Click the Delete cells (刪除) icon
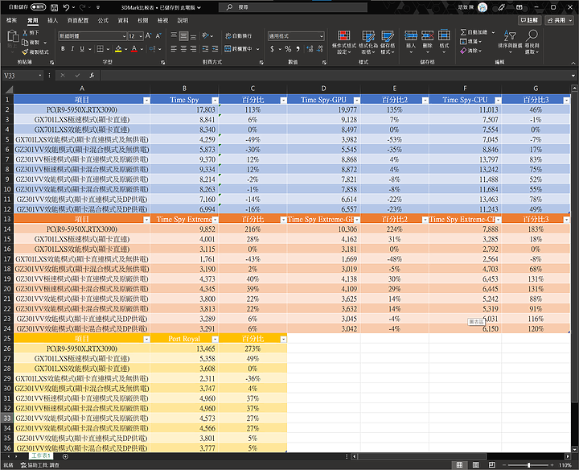The height and width of the screenshot is (470, 579). click(427, 35)
